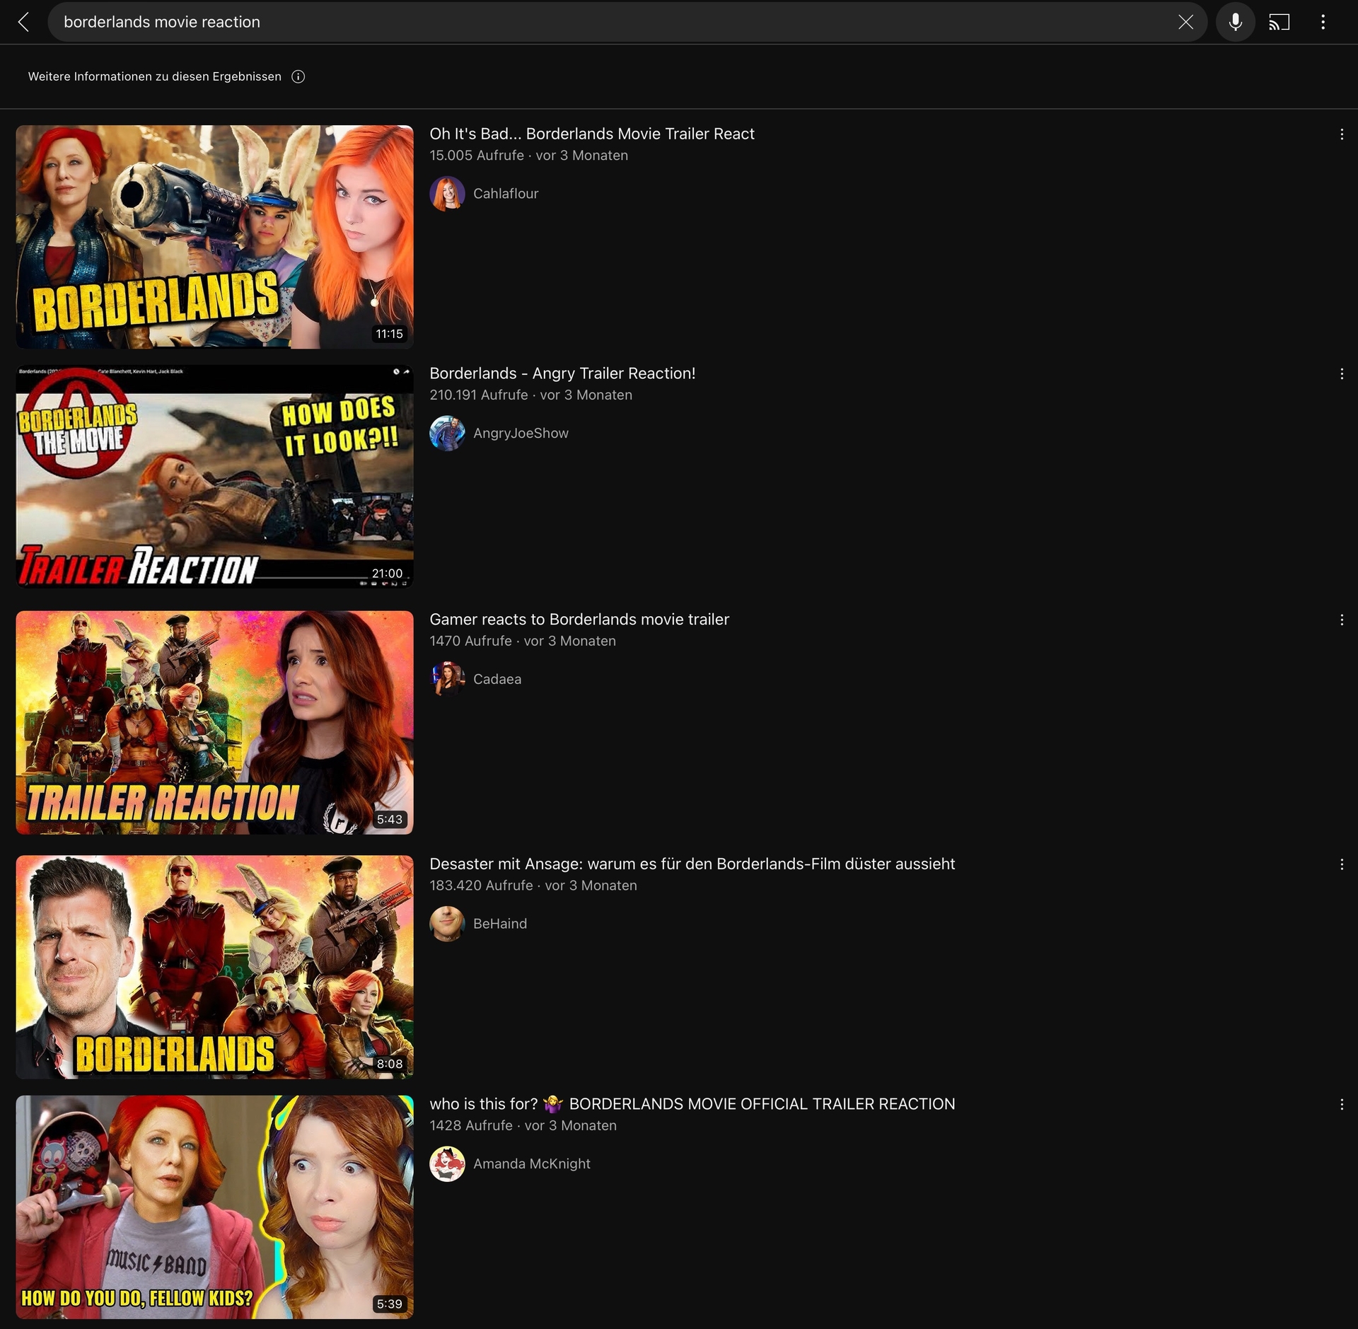Image resolution: width=1358 pixels, height=1329 pixels.
Task: Play the Angry Trailer Reaction thumbnail
Action: click(x=214, y=477)
